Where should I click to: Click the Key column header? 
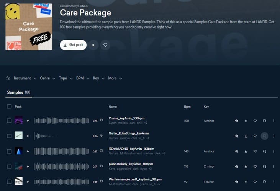206,107
